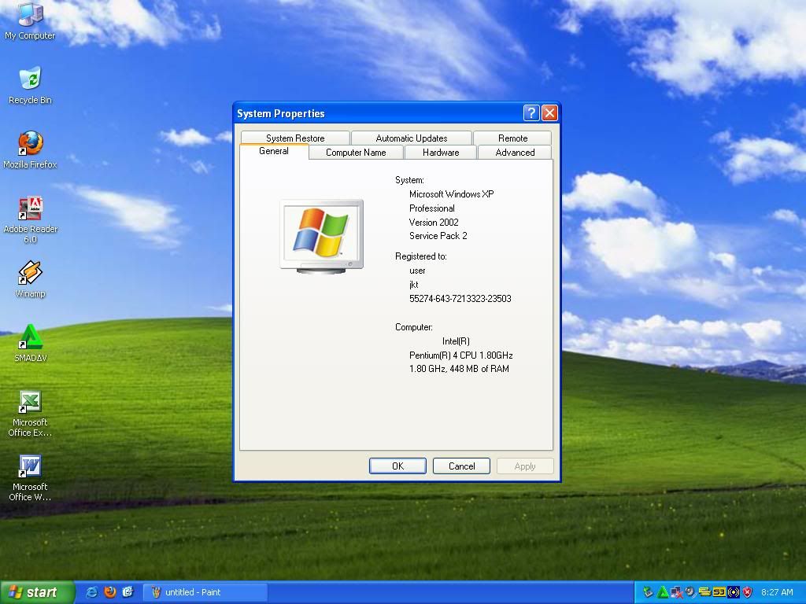Click the yellow stacked-bars tray icon
Image resolution: width=806 pixels, height=604 pixels.
704,592
